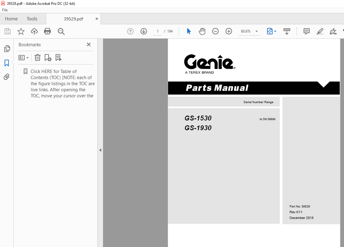344x247 pixels.
Task: Add a comment with speech bubble icon
Action: pyautogui.click(x=307, y=31)
